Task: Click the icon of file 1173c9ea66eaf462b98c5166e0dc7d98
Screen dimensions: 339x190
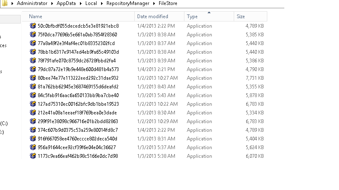Action: [33, 156]
